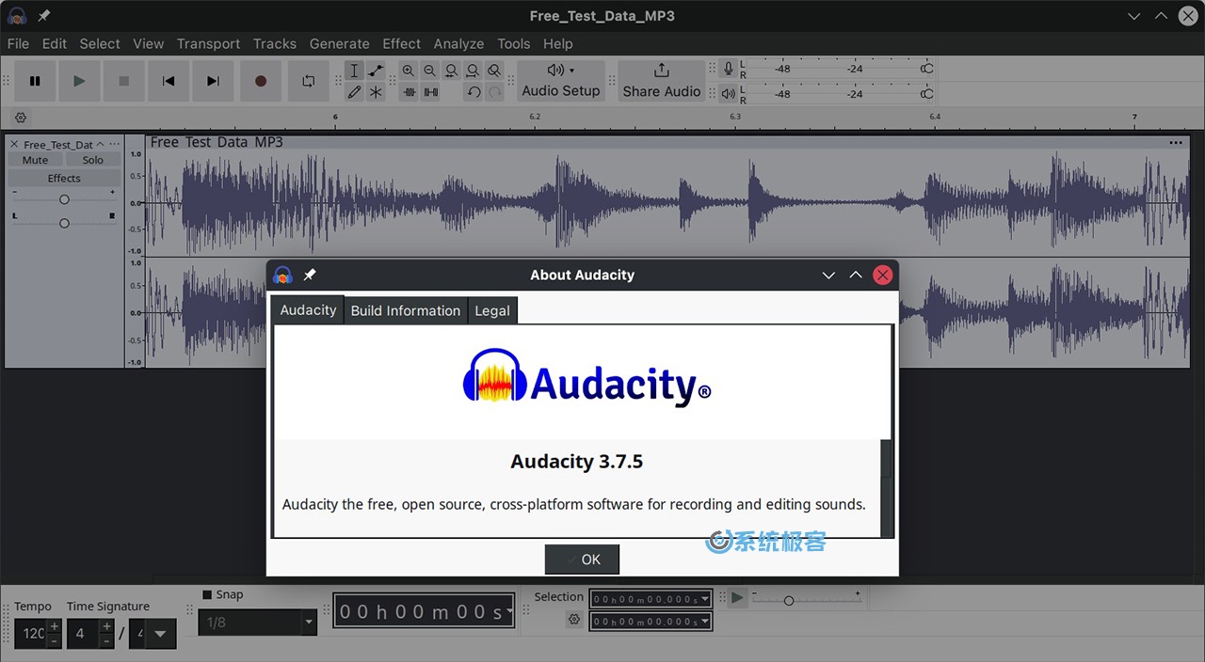Click the Tempo value field

(x=31, y=634)
